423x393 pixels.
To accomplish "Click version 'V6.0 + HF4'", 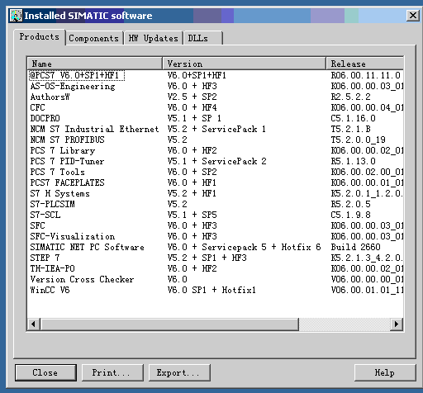I will [192, 107].
